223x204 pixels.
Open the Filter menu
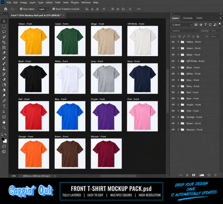[x=57, y=3]
